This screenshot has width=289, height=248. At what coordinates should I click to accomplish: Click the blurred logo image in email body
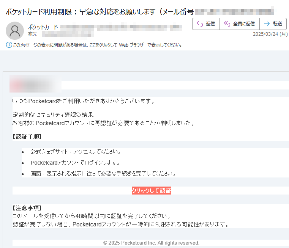35,84
